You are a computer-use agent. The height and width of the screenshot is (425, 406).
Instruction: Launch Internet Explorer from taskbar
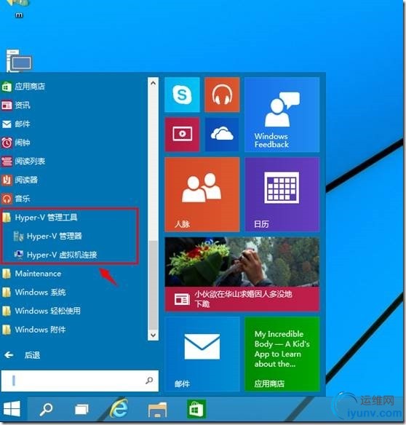click(119, 409)
